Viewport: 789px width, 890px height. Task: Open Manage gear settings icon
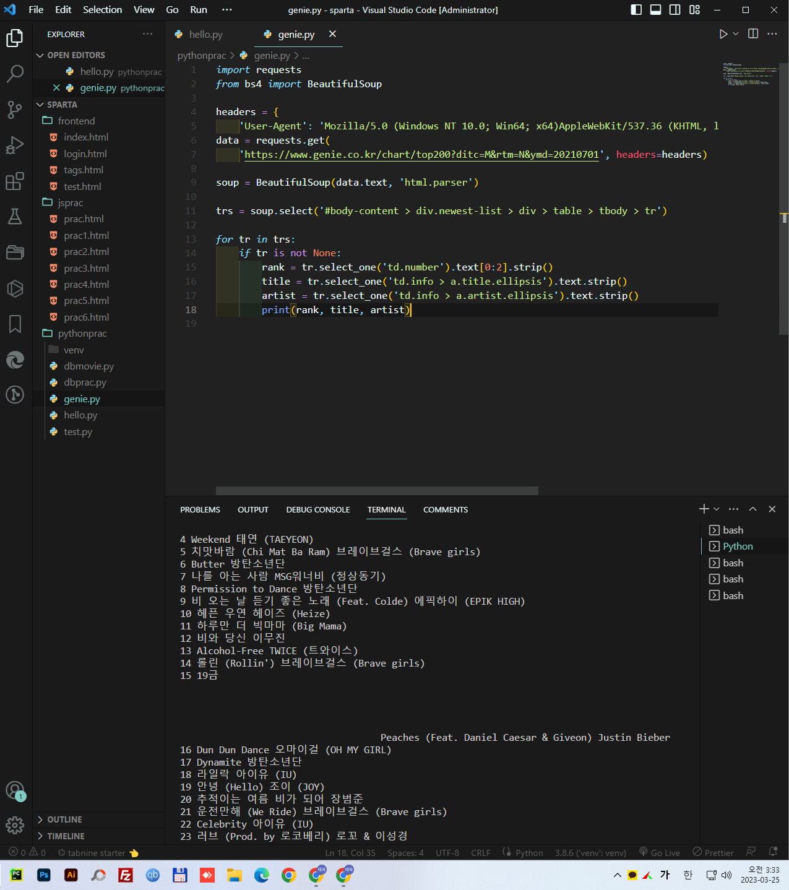pyautogui.click(x=15, y=825)
